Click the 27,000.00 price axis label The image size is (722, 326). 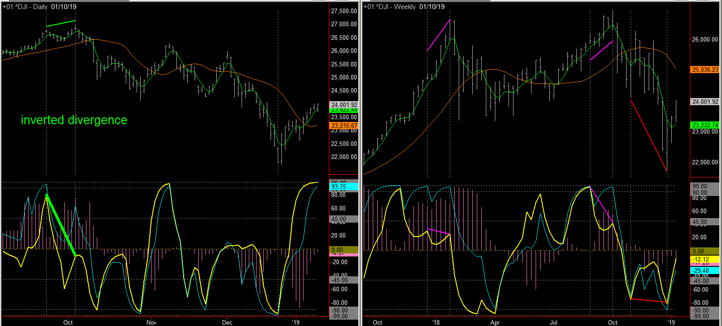pyautogui.click(x=344, y=24)
